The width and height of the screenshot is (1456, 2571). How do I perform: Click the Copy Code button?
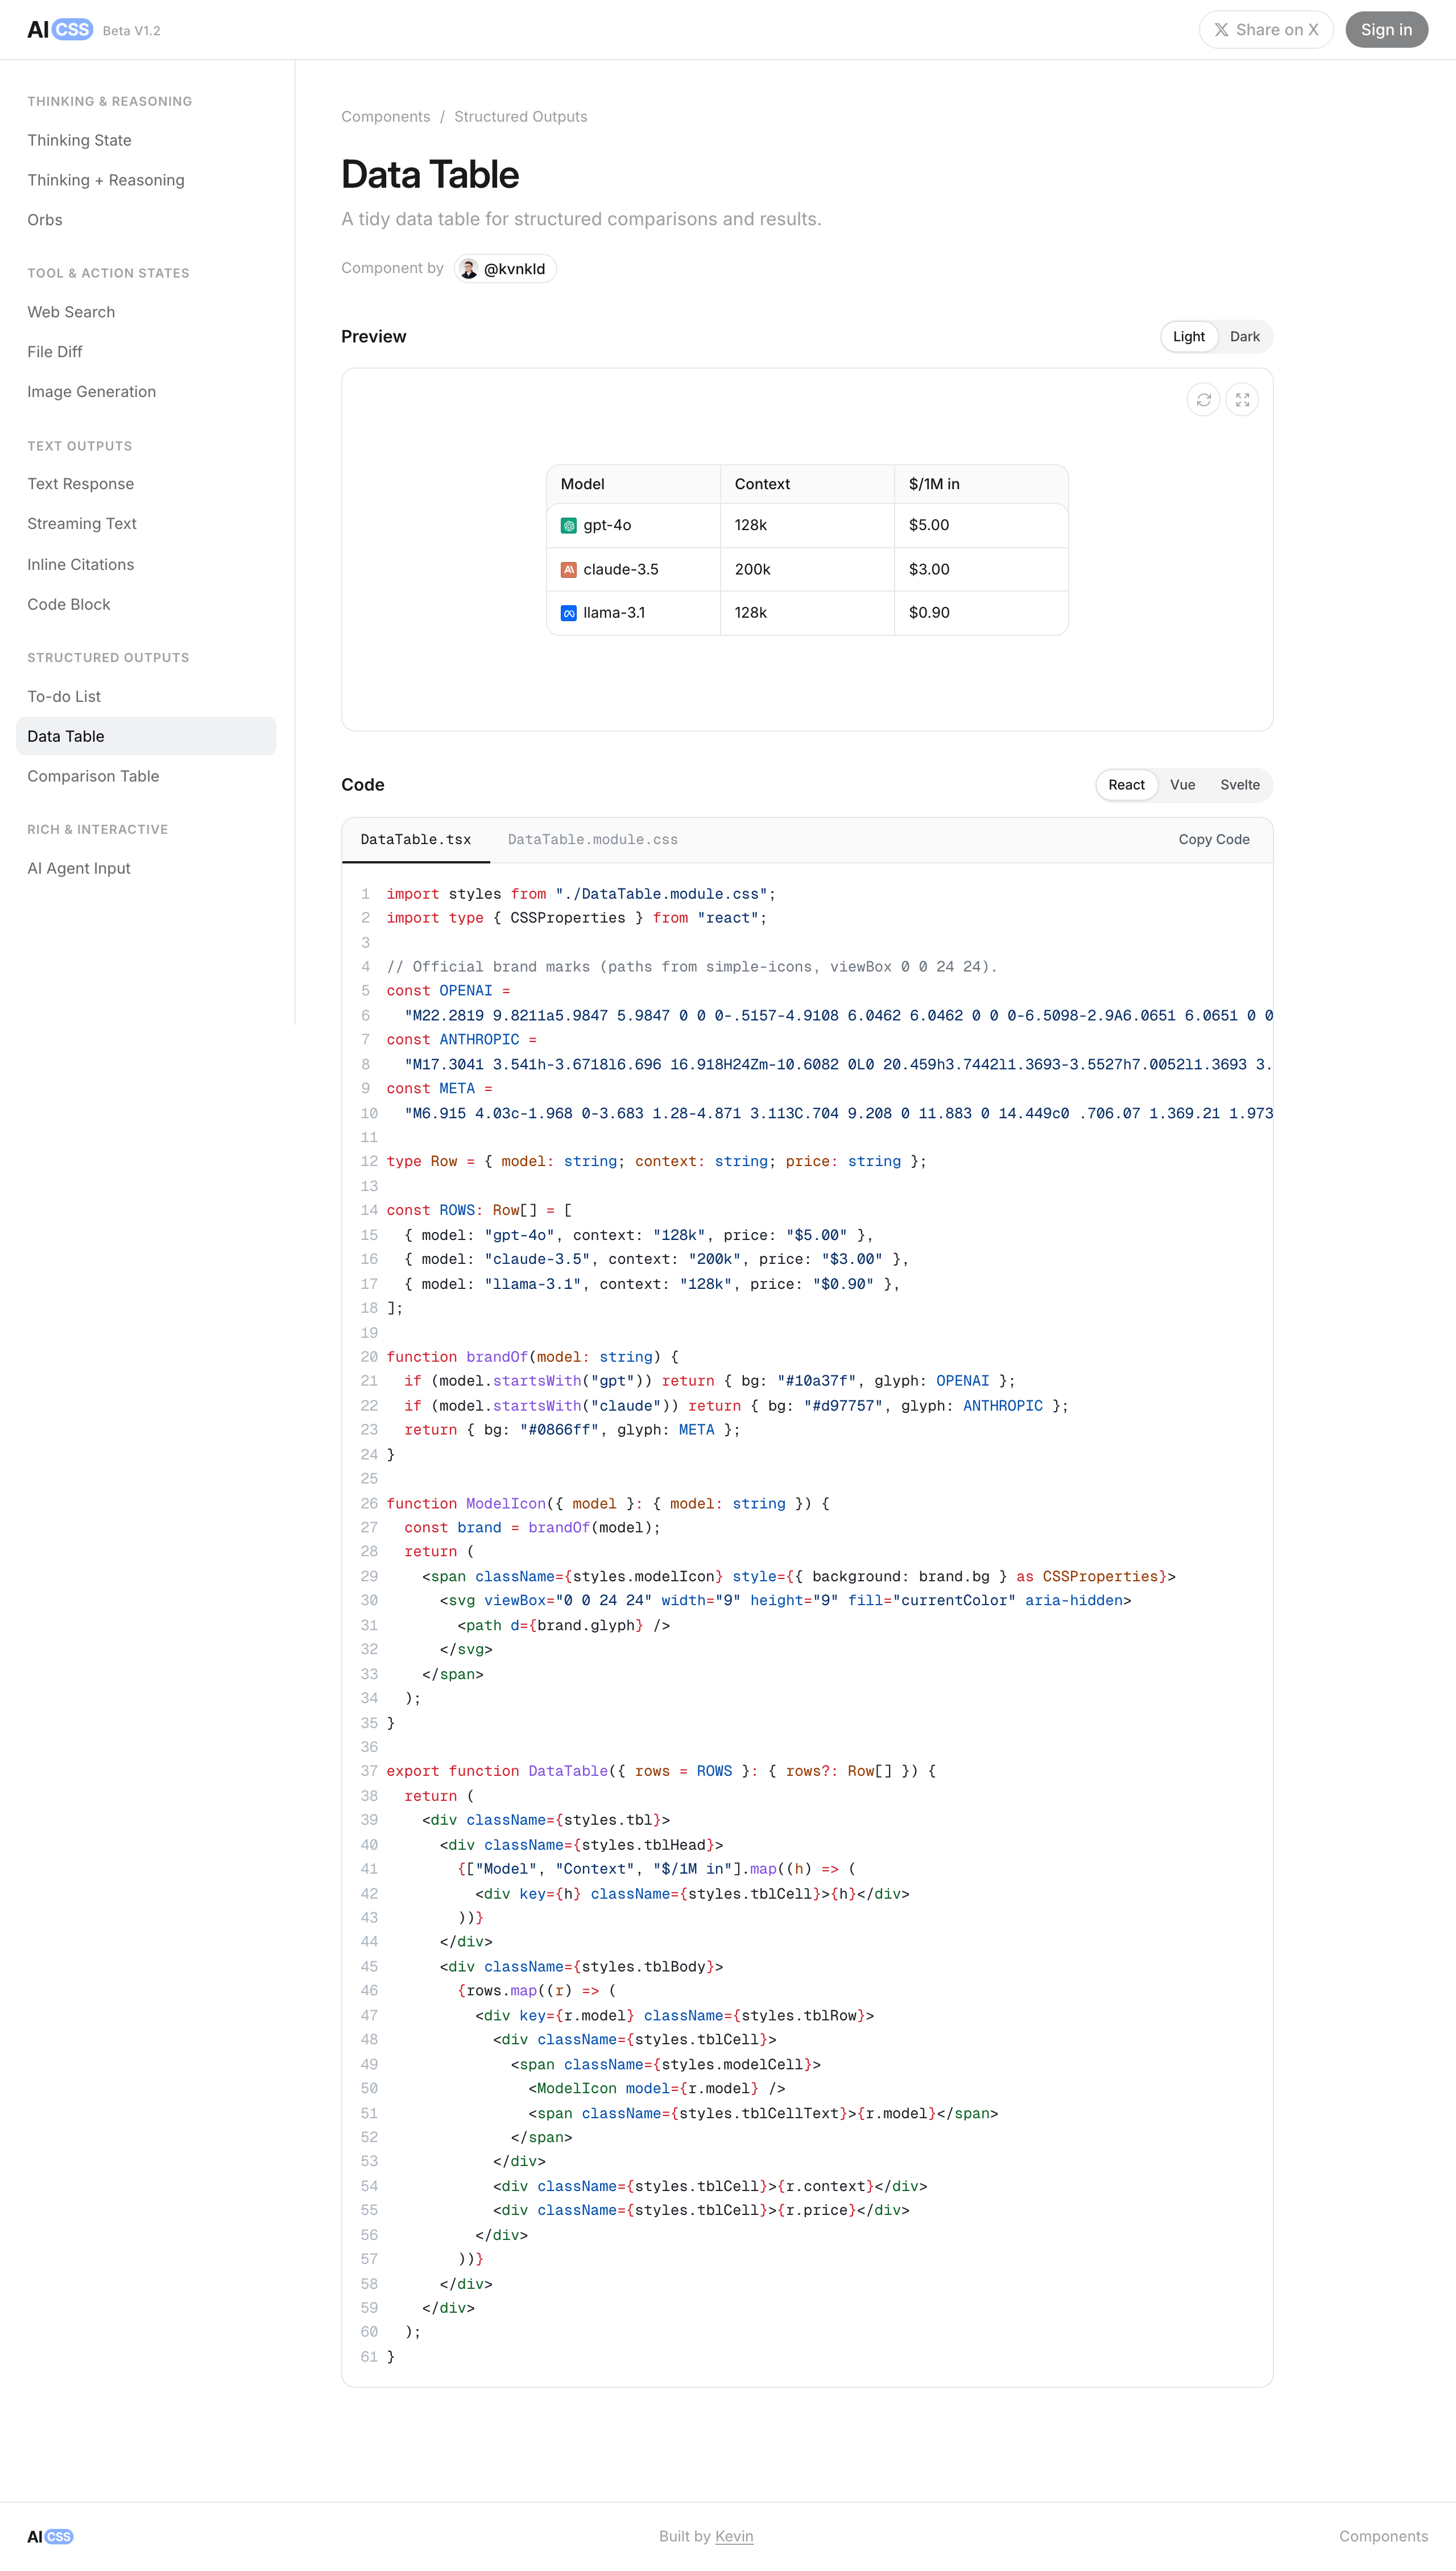(x=1214, y=840)
